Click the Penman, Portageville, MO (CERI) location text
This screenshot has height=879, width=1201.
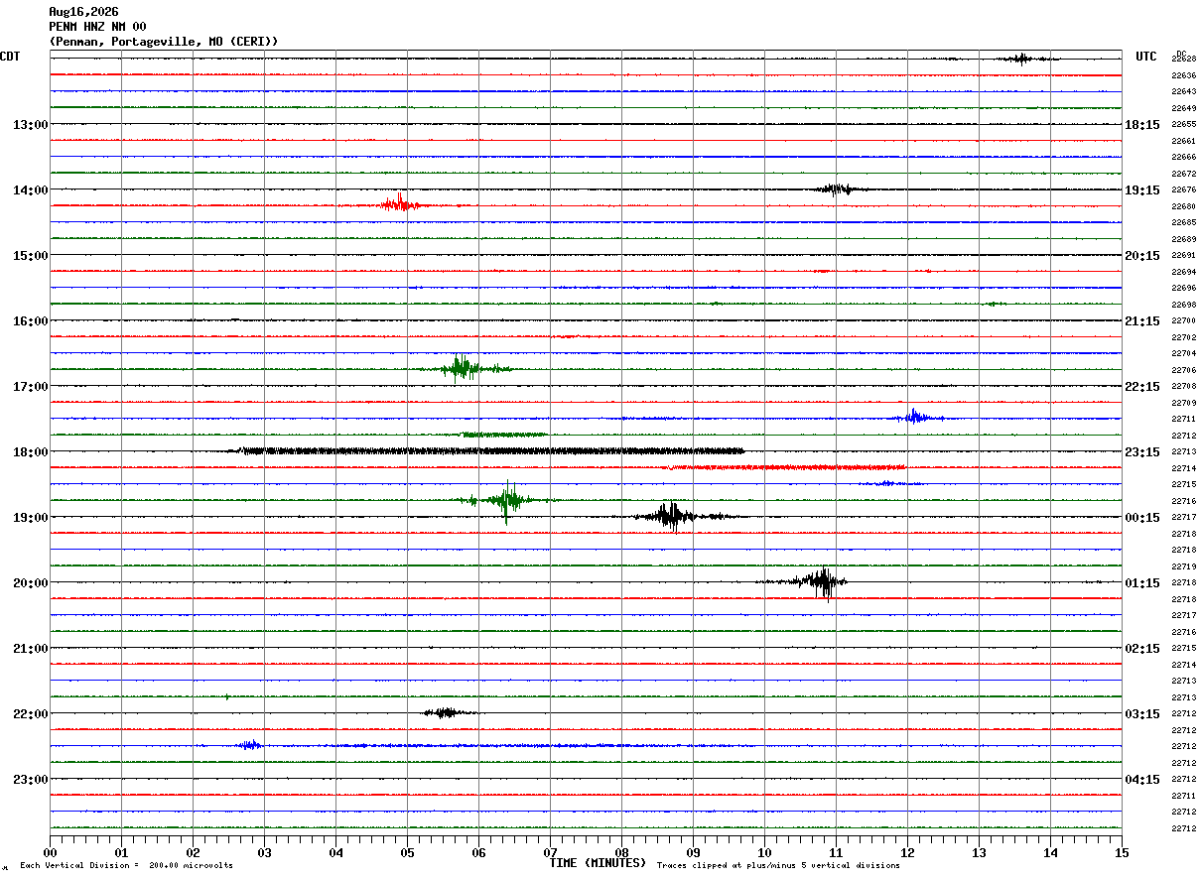tap(164, 42)
